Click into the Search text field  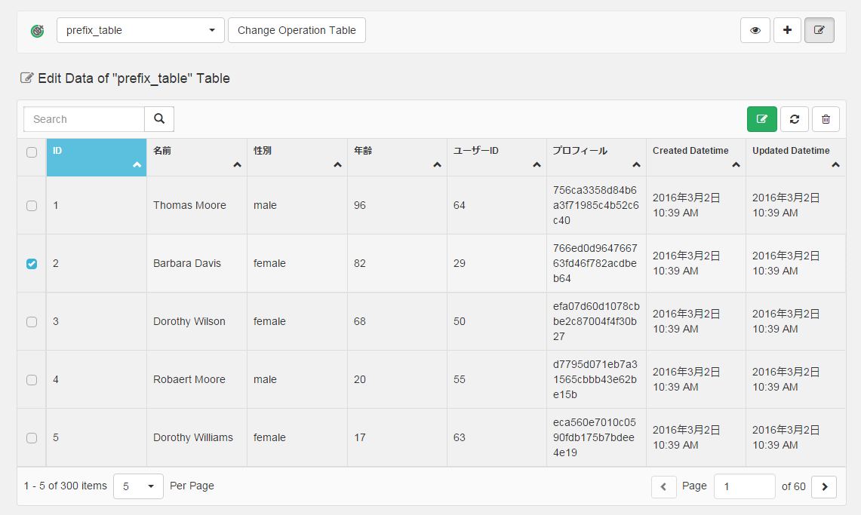(x=85, y=119)
